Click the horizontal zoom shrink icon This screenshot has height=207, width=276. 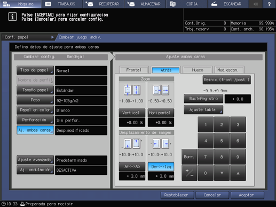(156, 90)
